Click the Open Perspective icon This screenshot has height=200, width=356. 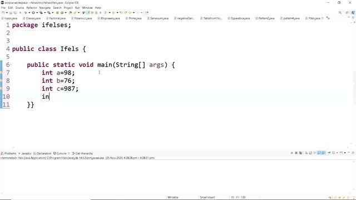(347, 13)
